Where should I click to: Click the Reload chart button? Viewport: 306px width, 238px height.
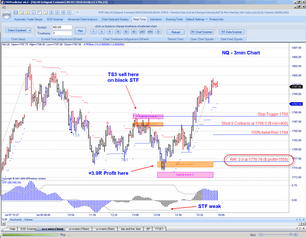click(x=176, y=32)
